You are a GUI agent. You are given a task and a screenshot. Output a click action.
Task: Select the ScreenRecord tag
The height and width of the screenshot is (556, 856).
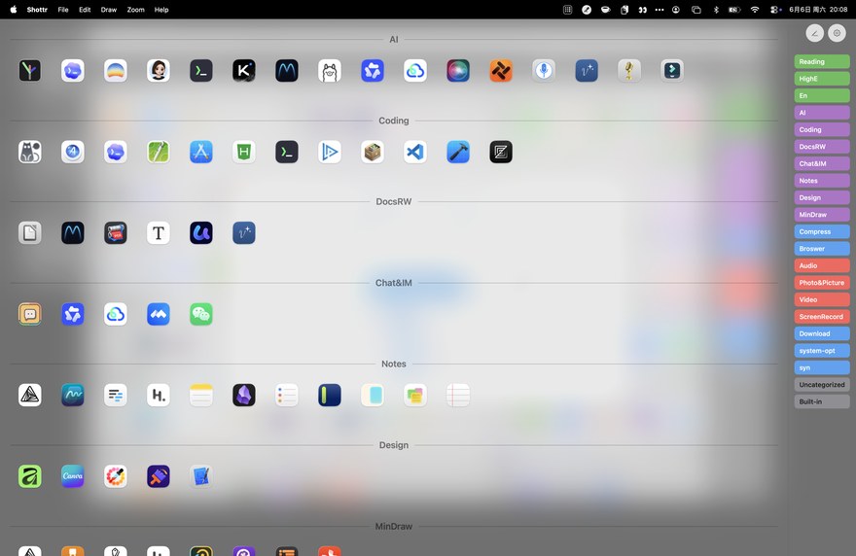pos(822,317)
